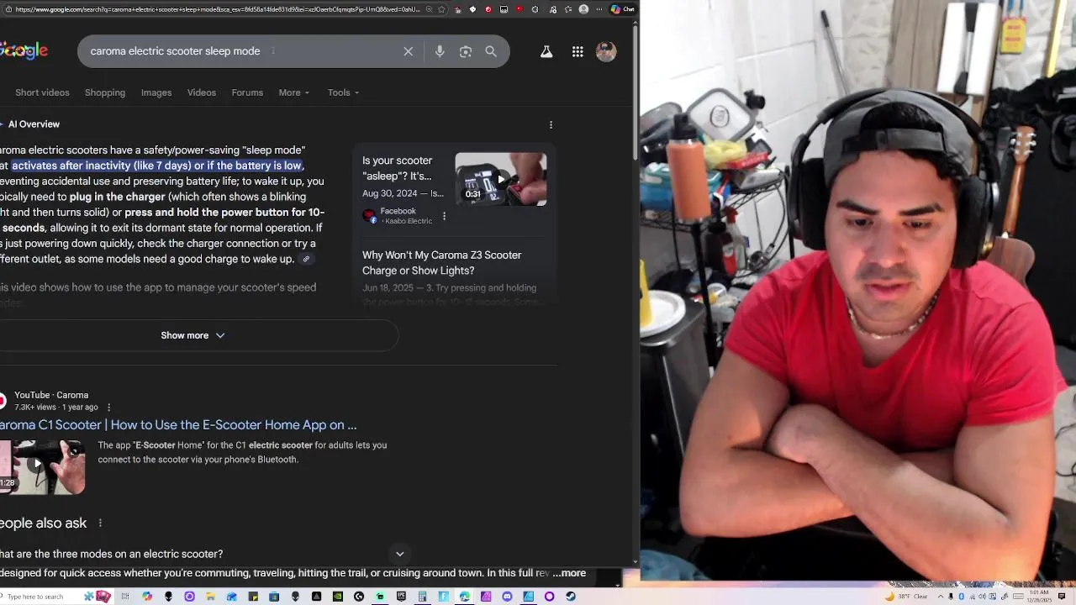
Task: Click the browser profile avatar in the toolbar
Action: pyautogui.click(x=583, y=9)
